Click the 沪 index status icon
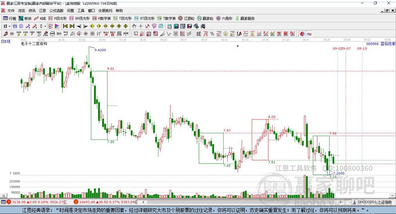The image size is (396, 214). click(9, 202)
